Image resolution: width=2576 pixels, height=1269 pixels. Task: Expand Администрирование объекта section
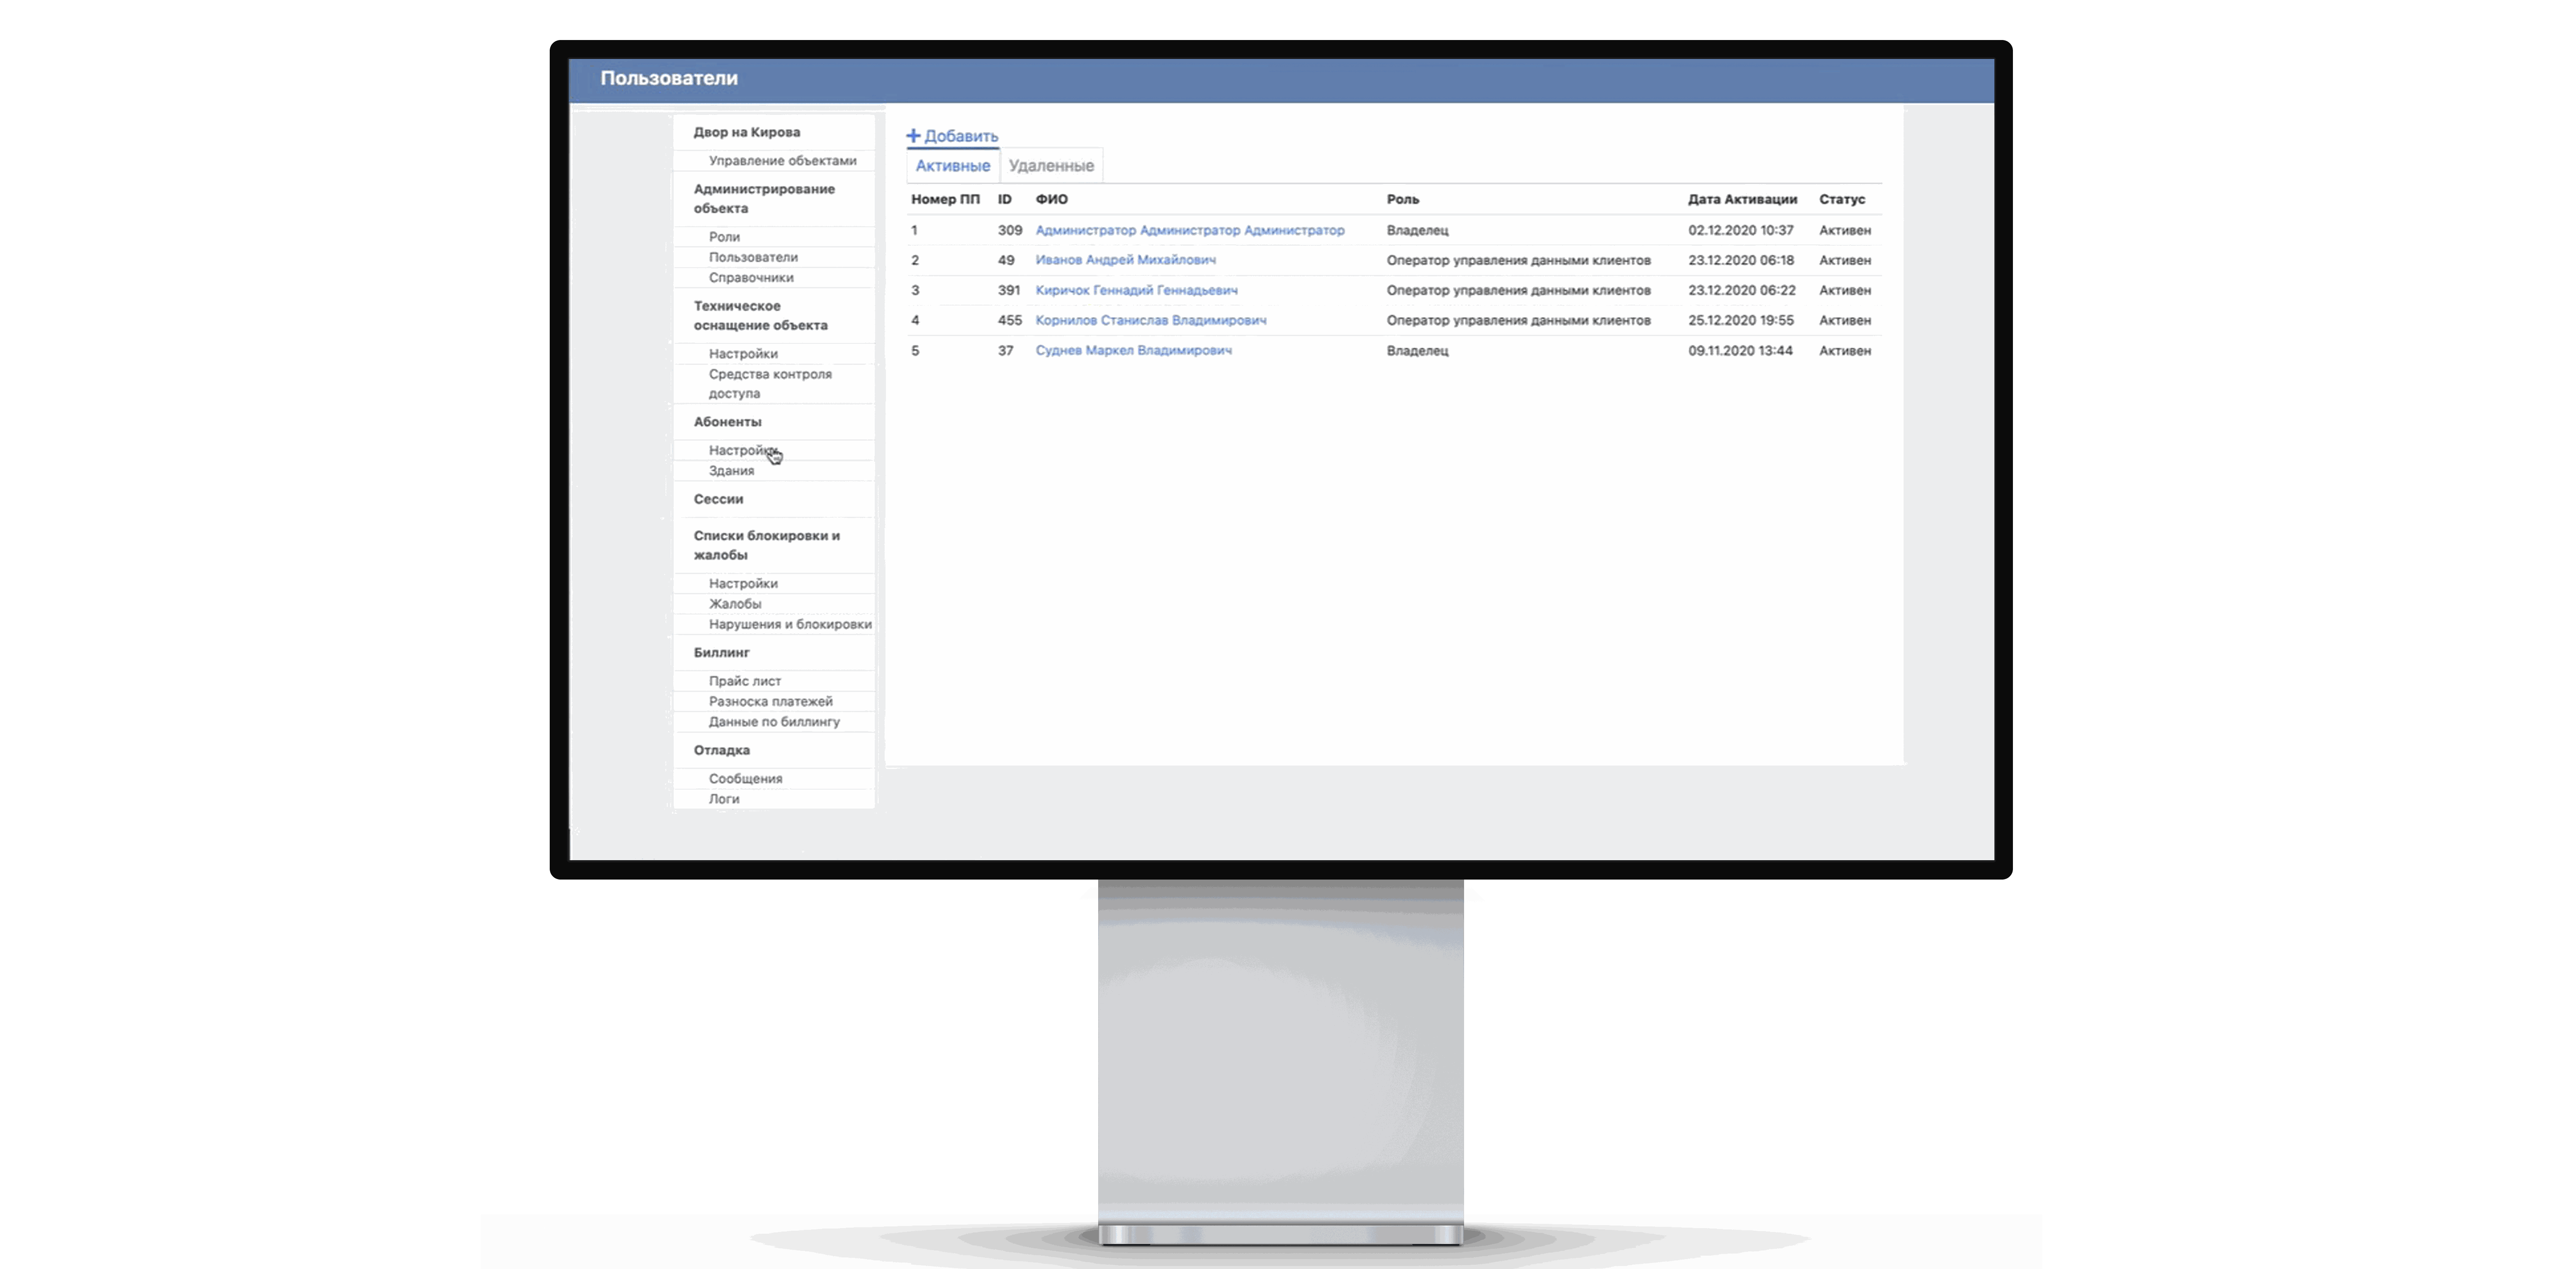[764, 197]
